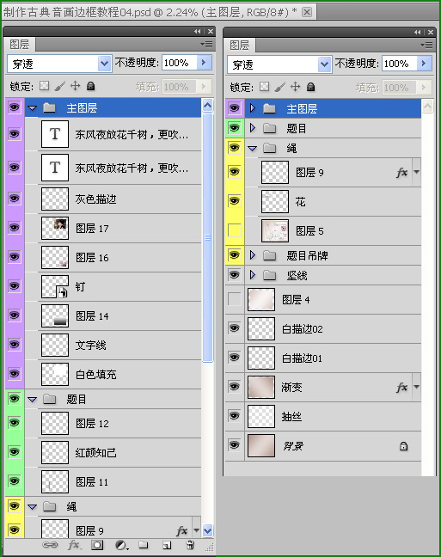Image resolution: width=441 pixels, height=557 pixels.
Task: Lock transparent pixels in left panel
Action: point(45,86)
